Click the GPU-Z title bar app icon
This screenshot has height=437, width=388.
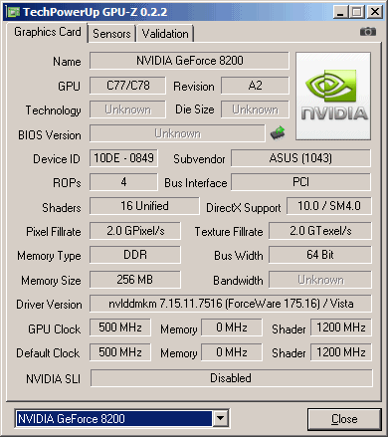(14, 12)
